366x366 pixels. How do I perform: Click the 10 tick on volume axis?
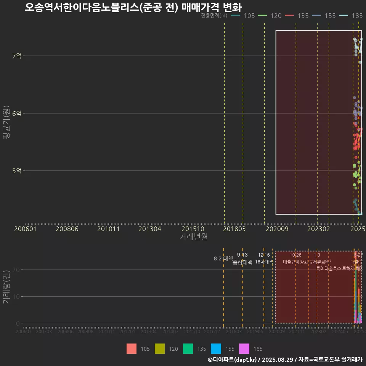[x=16, y=297]
